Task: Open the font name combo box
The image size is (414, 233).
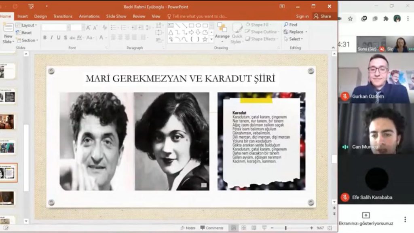Action: 56,28
